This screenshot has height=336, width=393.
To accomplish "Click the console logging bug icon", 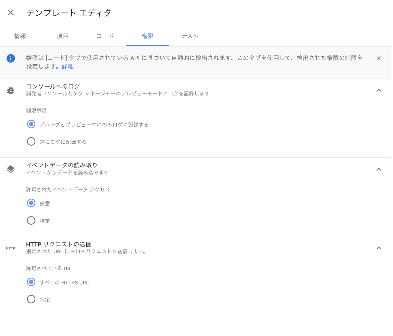I will pyautogui.click(x=11, y=90).
